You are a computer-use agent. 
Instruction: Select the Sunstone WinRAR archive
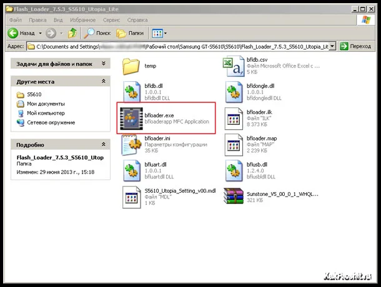click(232, 197)
